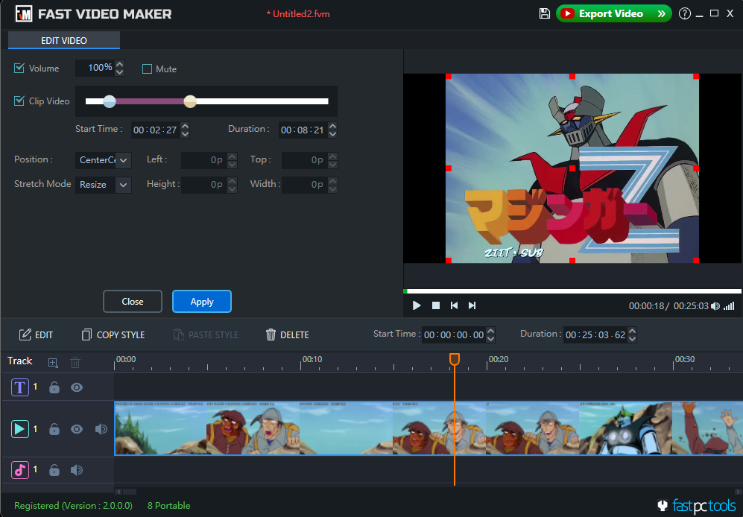Jump to previous frame in preview
This screenshot has width=743, height=517.
454,305
